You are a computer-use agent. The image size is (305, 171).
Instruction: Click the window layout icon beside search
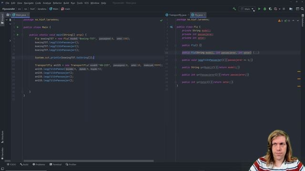(297, 9)
